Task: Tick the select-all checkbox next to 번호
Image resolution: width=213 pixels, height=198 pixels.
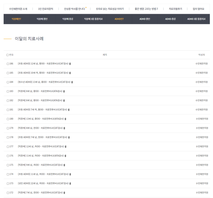Action: tap(7, 55)
